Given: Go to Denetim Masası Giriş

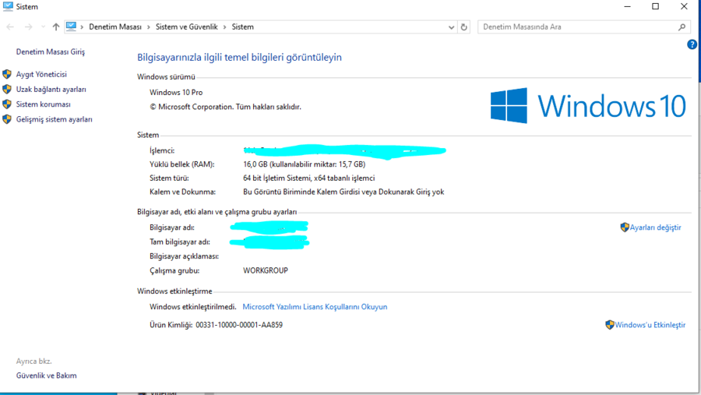Looking at the screenshot, I should coord(51,52).
